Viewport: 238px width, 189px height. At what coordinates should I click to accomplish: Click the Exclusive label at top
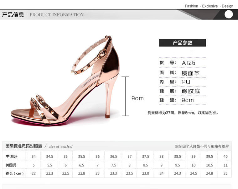pos(210,6)
